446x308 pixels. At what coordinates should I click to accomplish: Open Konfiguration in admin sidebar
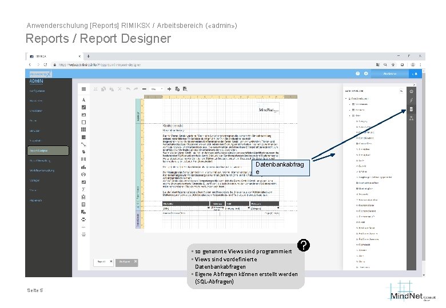click(x=37, y=91)
